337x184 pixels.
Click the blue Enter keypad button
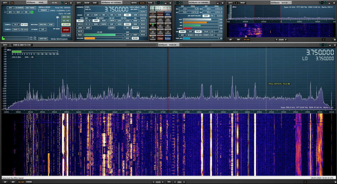click(x=168, y=38)
